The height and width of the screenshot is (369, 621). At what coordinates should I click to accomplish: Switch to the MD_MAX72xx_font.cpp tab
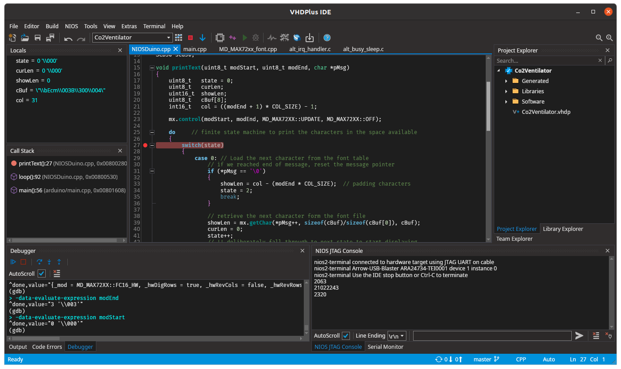pos(248,49)
